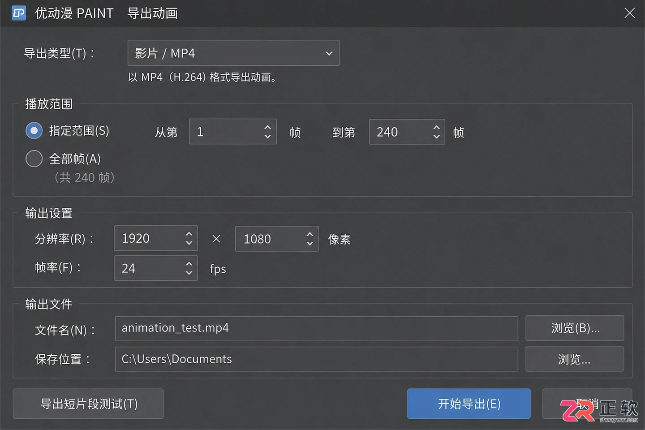Screen dimensions: 645x430
Task: Click the 浏览(B)... button for file name
Action: click(x=575, y=328)
